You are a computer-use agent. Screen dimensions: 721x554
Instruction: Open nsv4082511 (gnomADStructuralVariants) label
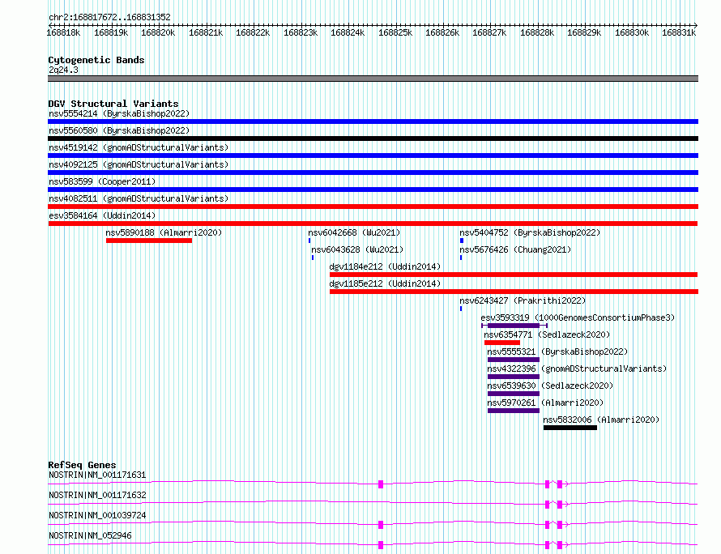click(x=139, y=198)
